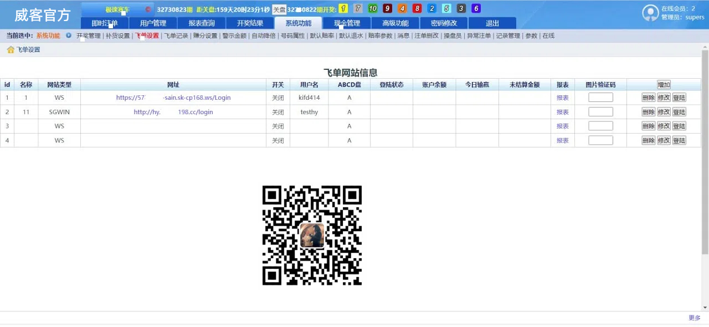Click the yellow lottery ball number 1
The height and width of the screenshot is (327, 709).
[343, 9]
